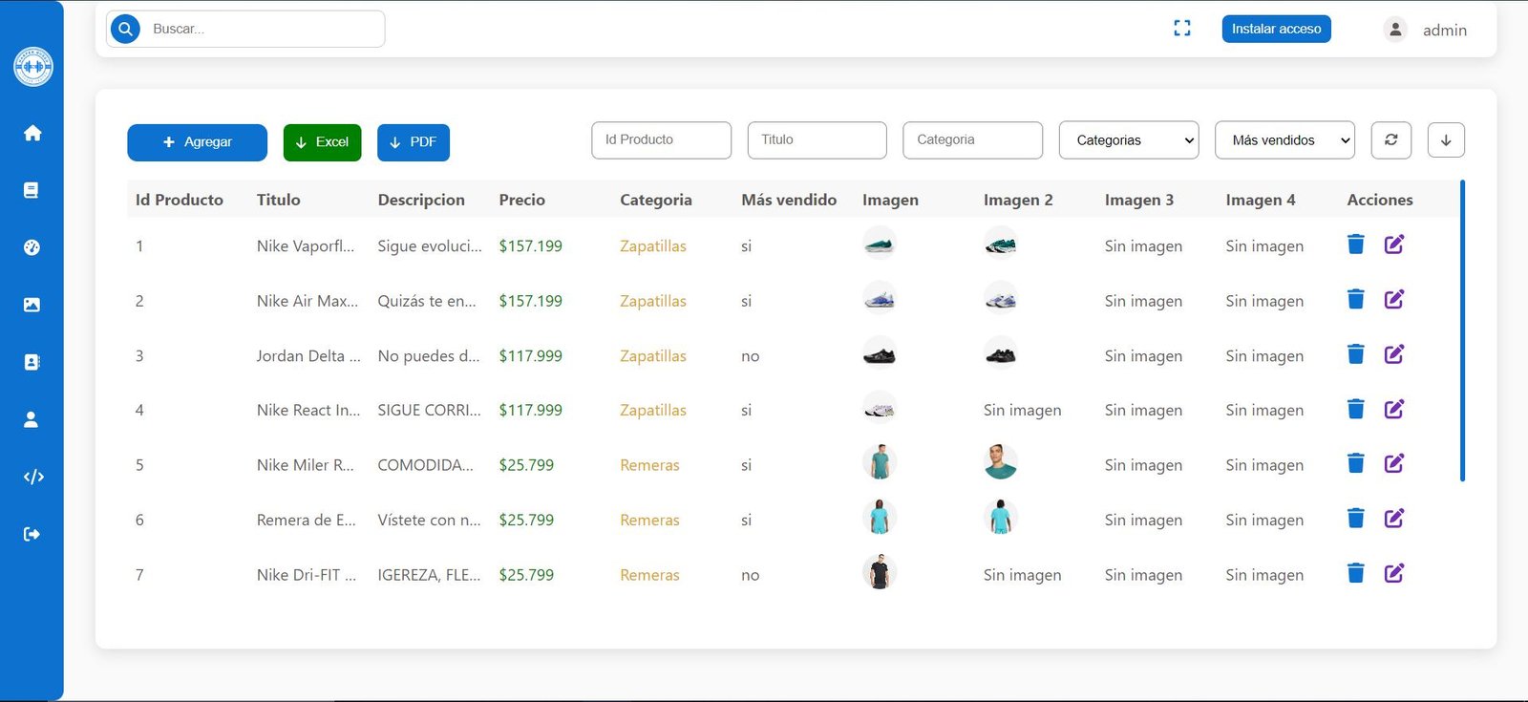Click the Titulo column header

(278, 200)
